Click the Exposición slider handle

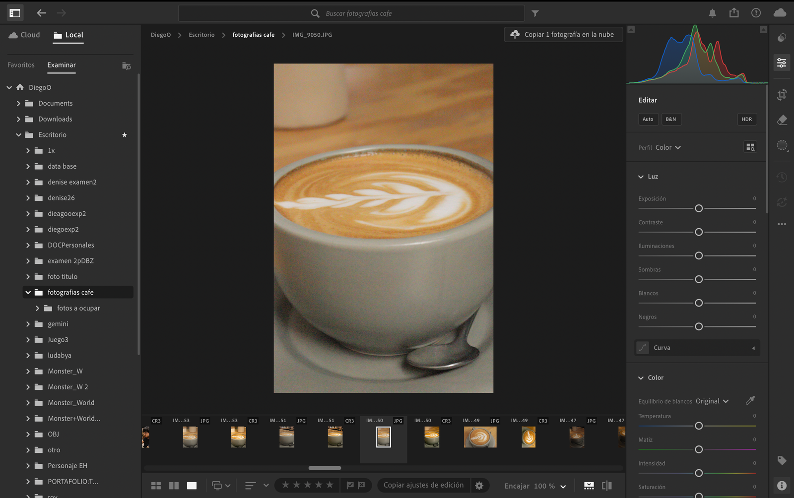(699, 208)
